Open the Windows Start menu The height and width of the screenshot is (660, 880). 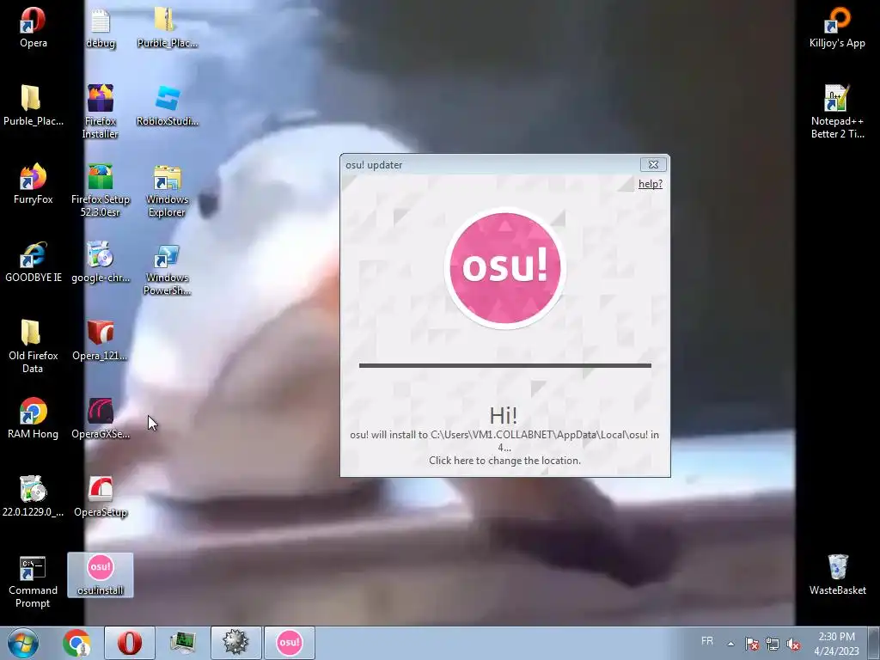coord(23,643)
